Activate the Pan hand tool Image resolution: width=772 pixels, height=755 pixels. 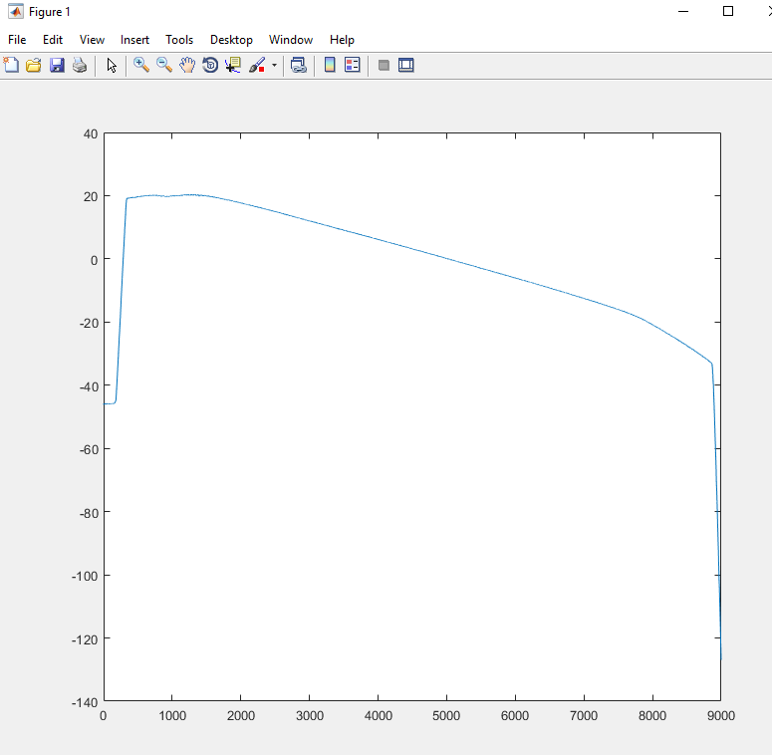click(x=187, y=66)
